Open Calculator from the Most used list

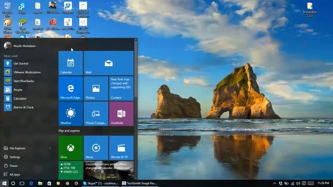[29, 98]
